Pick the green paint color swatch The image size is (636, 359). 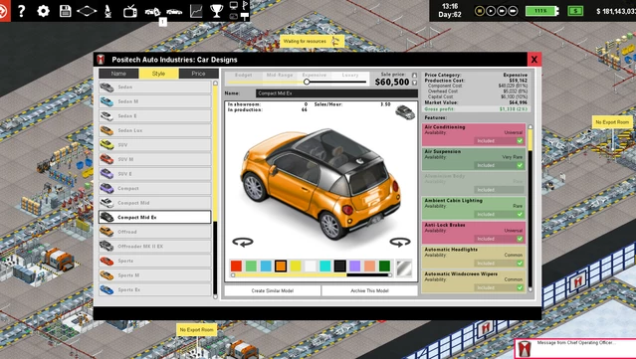[251, 267]
